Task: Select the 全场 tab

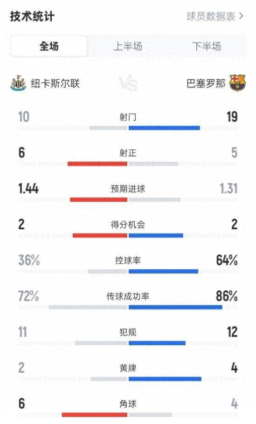Action: click(49, 46)
